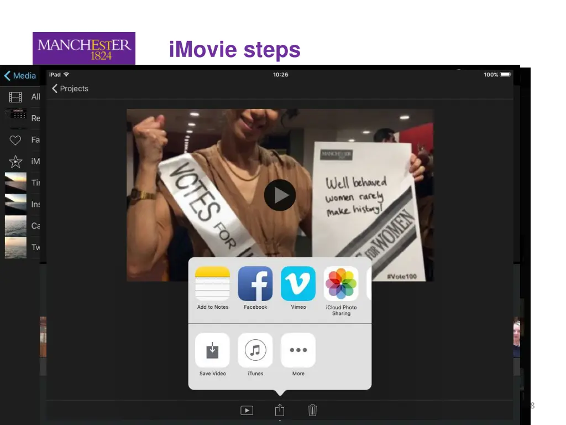Play the video preview with the center button
Screen dimensions: 566x425
280,195
